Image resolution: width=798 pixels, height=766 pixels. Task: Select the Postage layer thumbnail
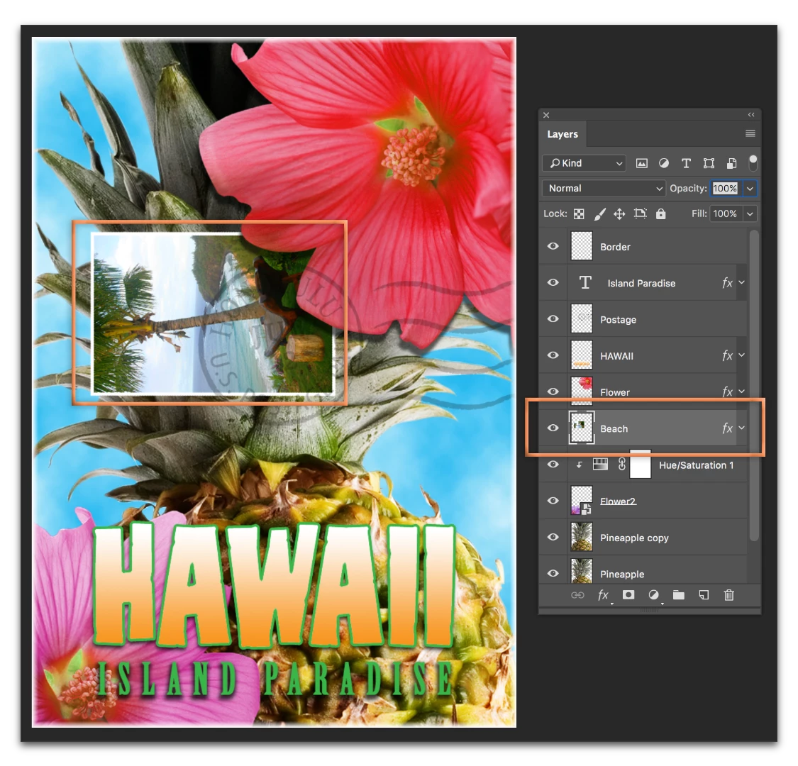582,319
